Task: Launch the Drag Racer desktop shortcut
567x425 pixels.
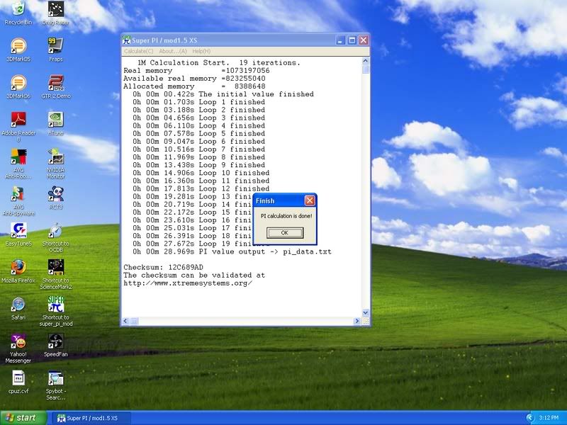Action: (x=56, y=13)
